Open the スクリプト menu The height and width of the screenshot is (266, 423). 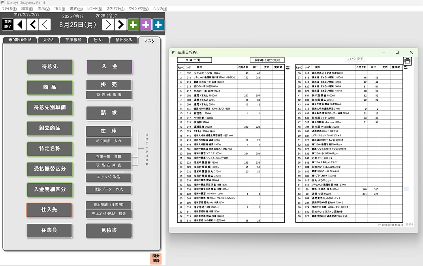[115, 9]
